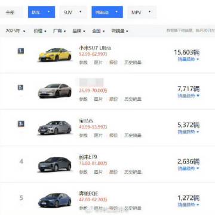Open 报价 quotes for 蔚来ET9
The image size is (215, 215).
pyautogui.click(x=113, y=172)
